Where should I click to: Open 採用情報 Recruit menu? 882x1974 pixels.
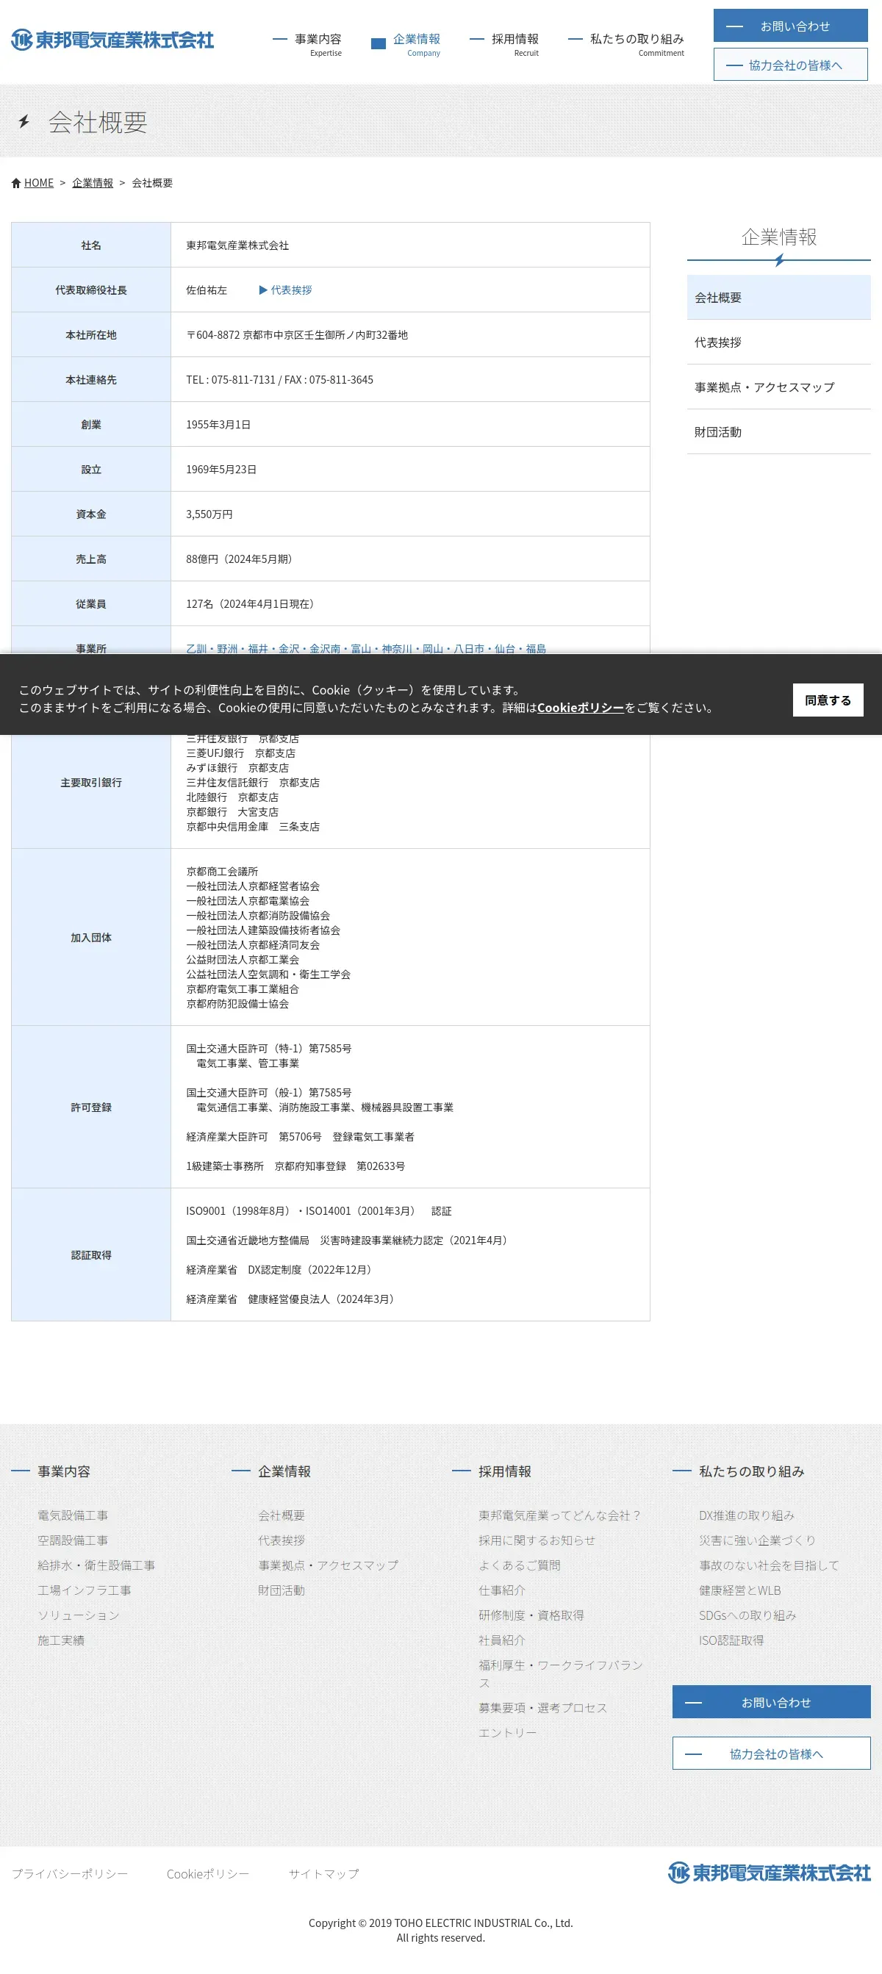point(505,43)
